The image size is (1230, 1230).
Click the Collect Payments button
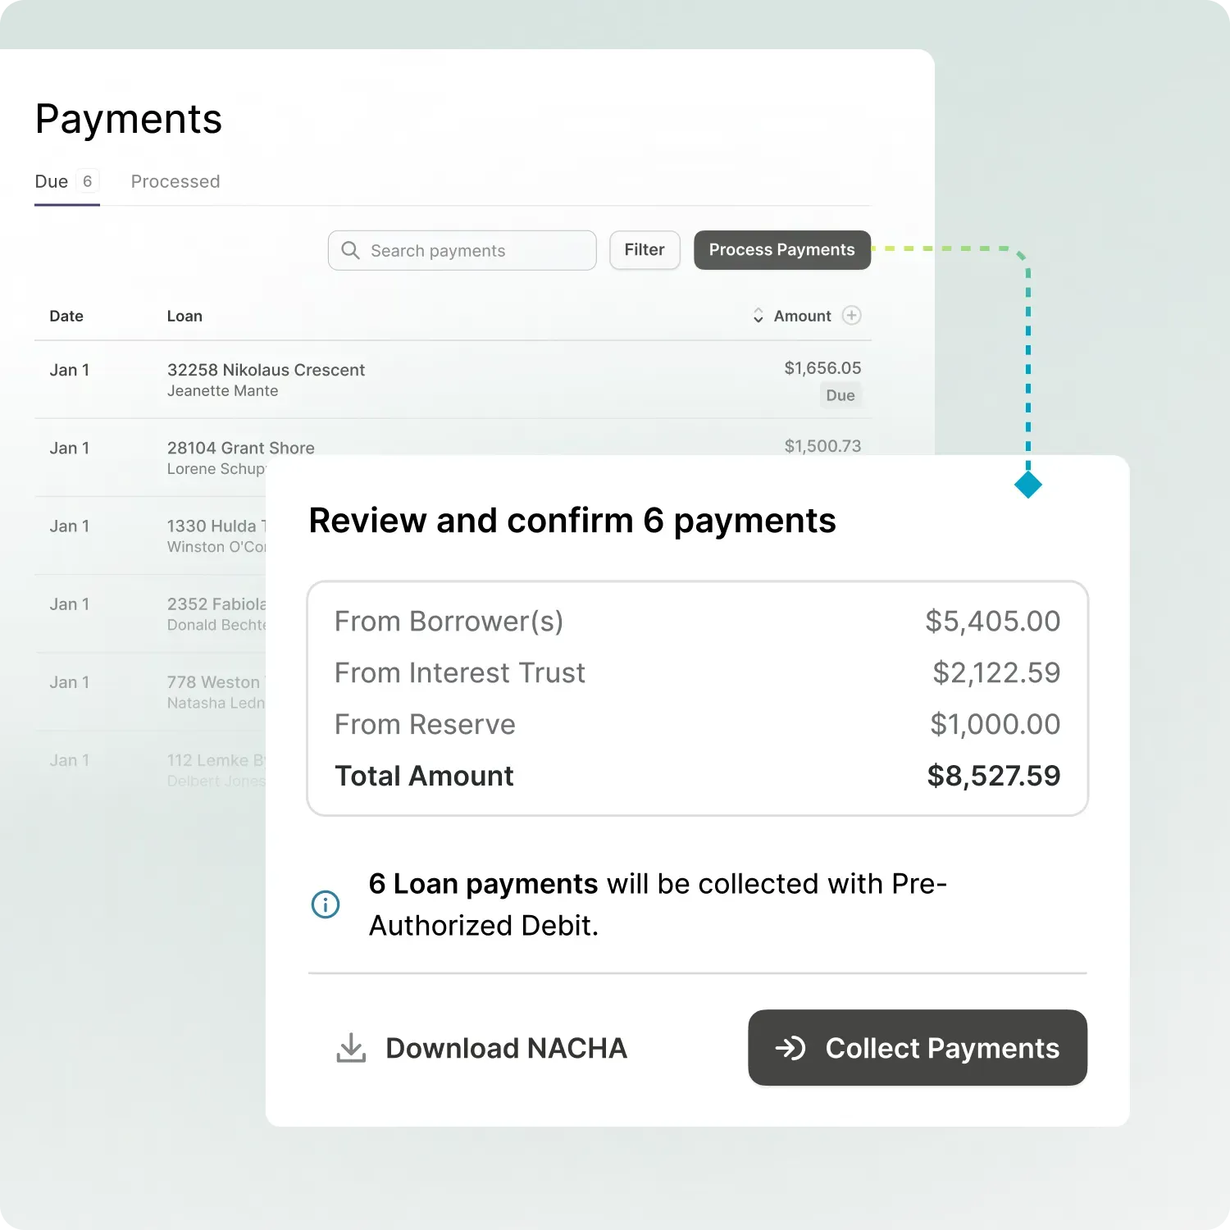pos(918,1048)
